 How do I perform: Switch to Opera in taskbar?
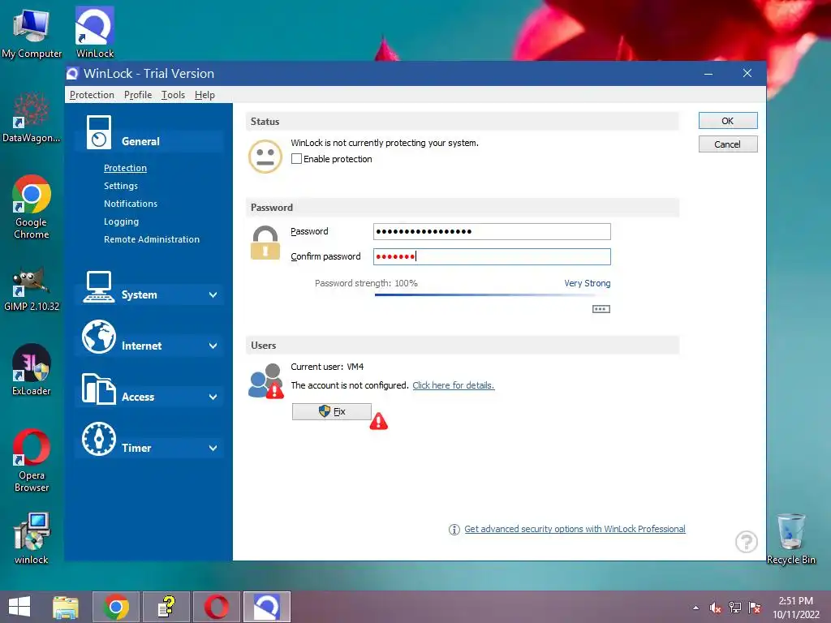click(217, 607)
